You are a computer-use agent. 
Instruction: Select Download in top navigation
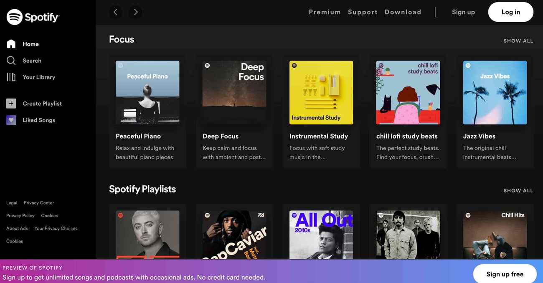(x=403, y=12)
